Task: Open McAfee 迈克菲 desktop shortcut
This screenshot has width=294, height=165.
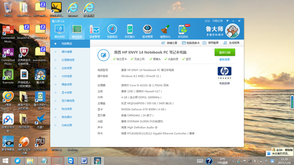Action: 24,56
